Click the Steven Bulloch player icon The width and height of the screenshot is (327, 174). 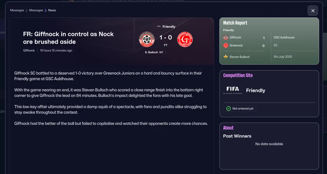[226, 57]
